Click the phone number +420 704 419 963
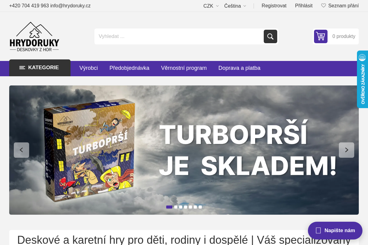Image resolution: width=368 pixels, height=245 pixels. pos(29,6)
